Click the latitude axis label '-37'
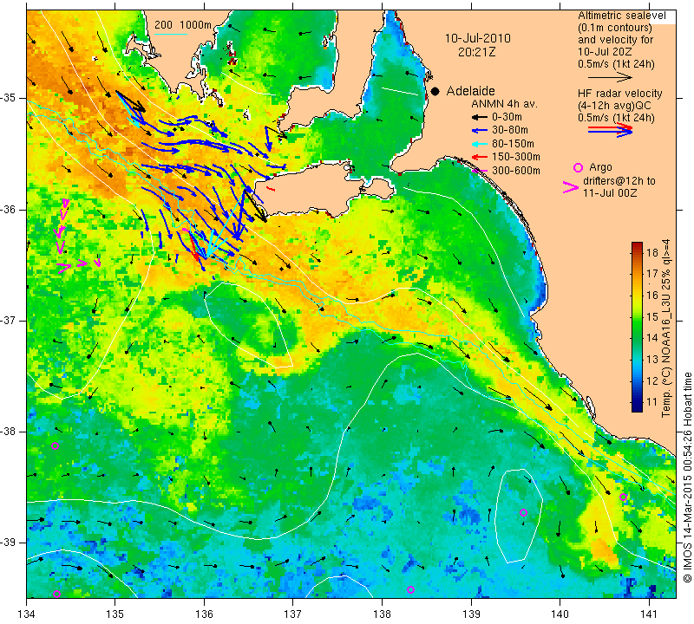The height and width of the screenshot is (624, 694). [9, 320]
